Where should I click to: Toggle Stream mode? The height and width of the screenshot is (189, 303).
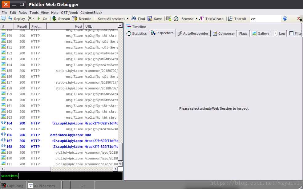pos(61,19)
